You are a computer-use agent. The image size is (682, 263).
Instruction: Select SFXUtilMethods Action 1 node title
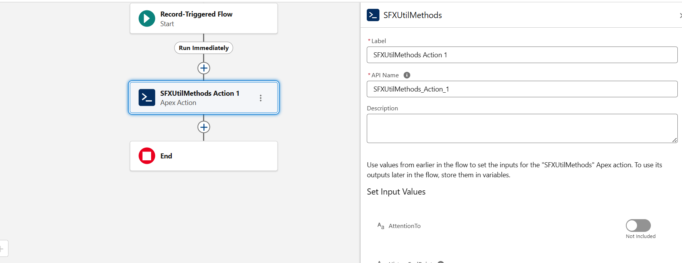click(200, 93)
